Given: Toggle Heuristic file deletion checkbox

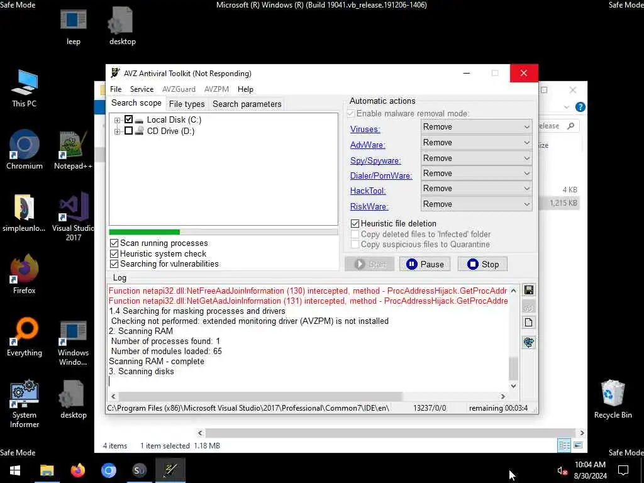Looking at the screenshot, I should coord(355,224).
